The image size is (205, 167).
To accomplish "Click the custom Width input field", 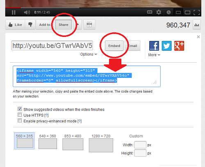I will click(140, 145).
